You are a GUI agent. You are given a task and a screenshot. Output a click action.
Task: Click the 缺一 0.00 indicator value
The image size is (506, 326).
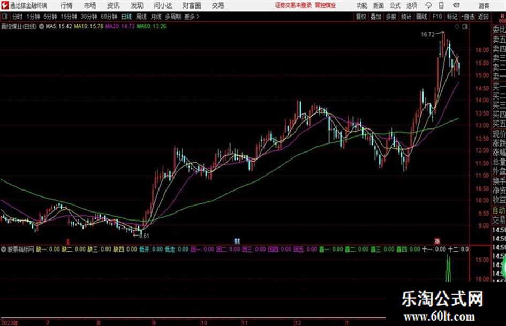click(48, 249)
